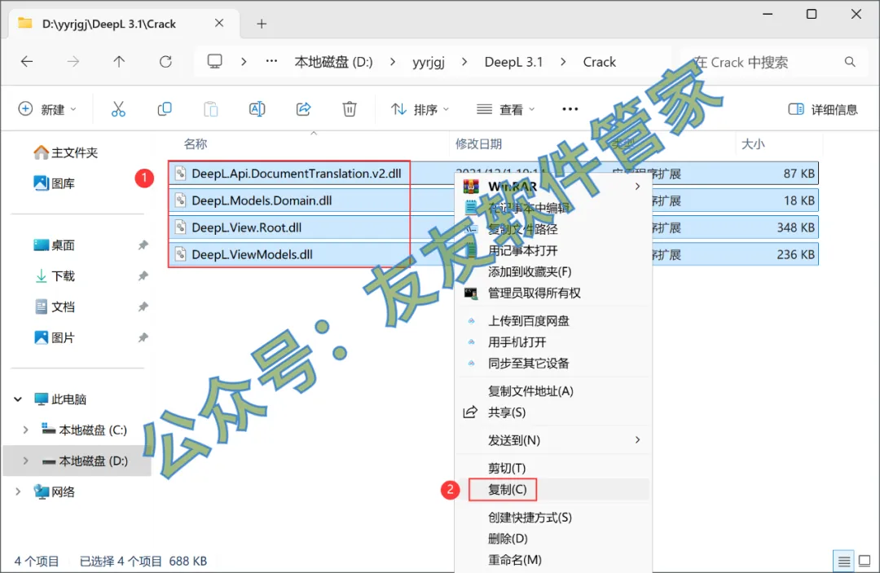Open a new tab with plus button

coord(262,24)
